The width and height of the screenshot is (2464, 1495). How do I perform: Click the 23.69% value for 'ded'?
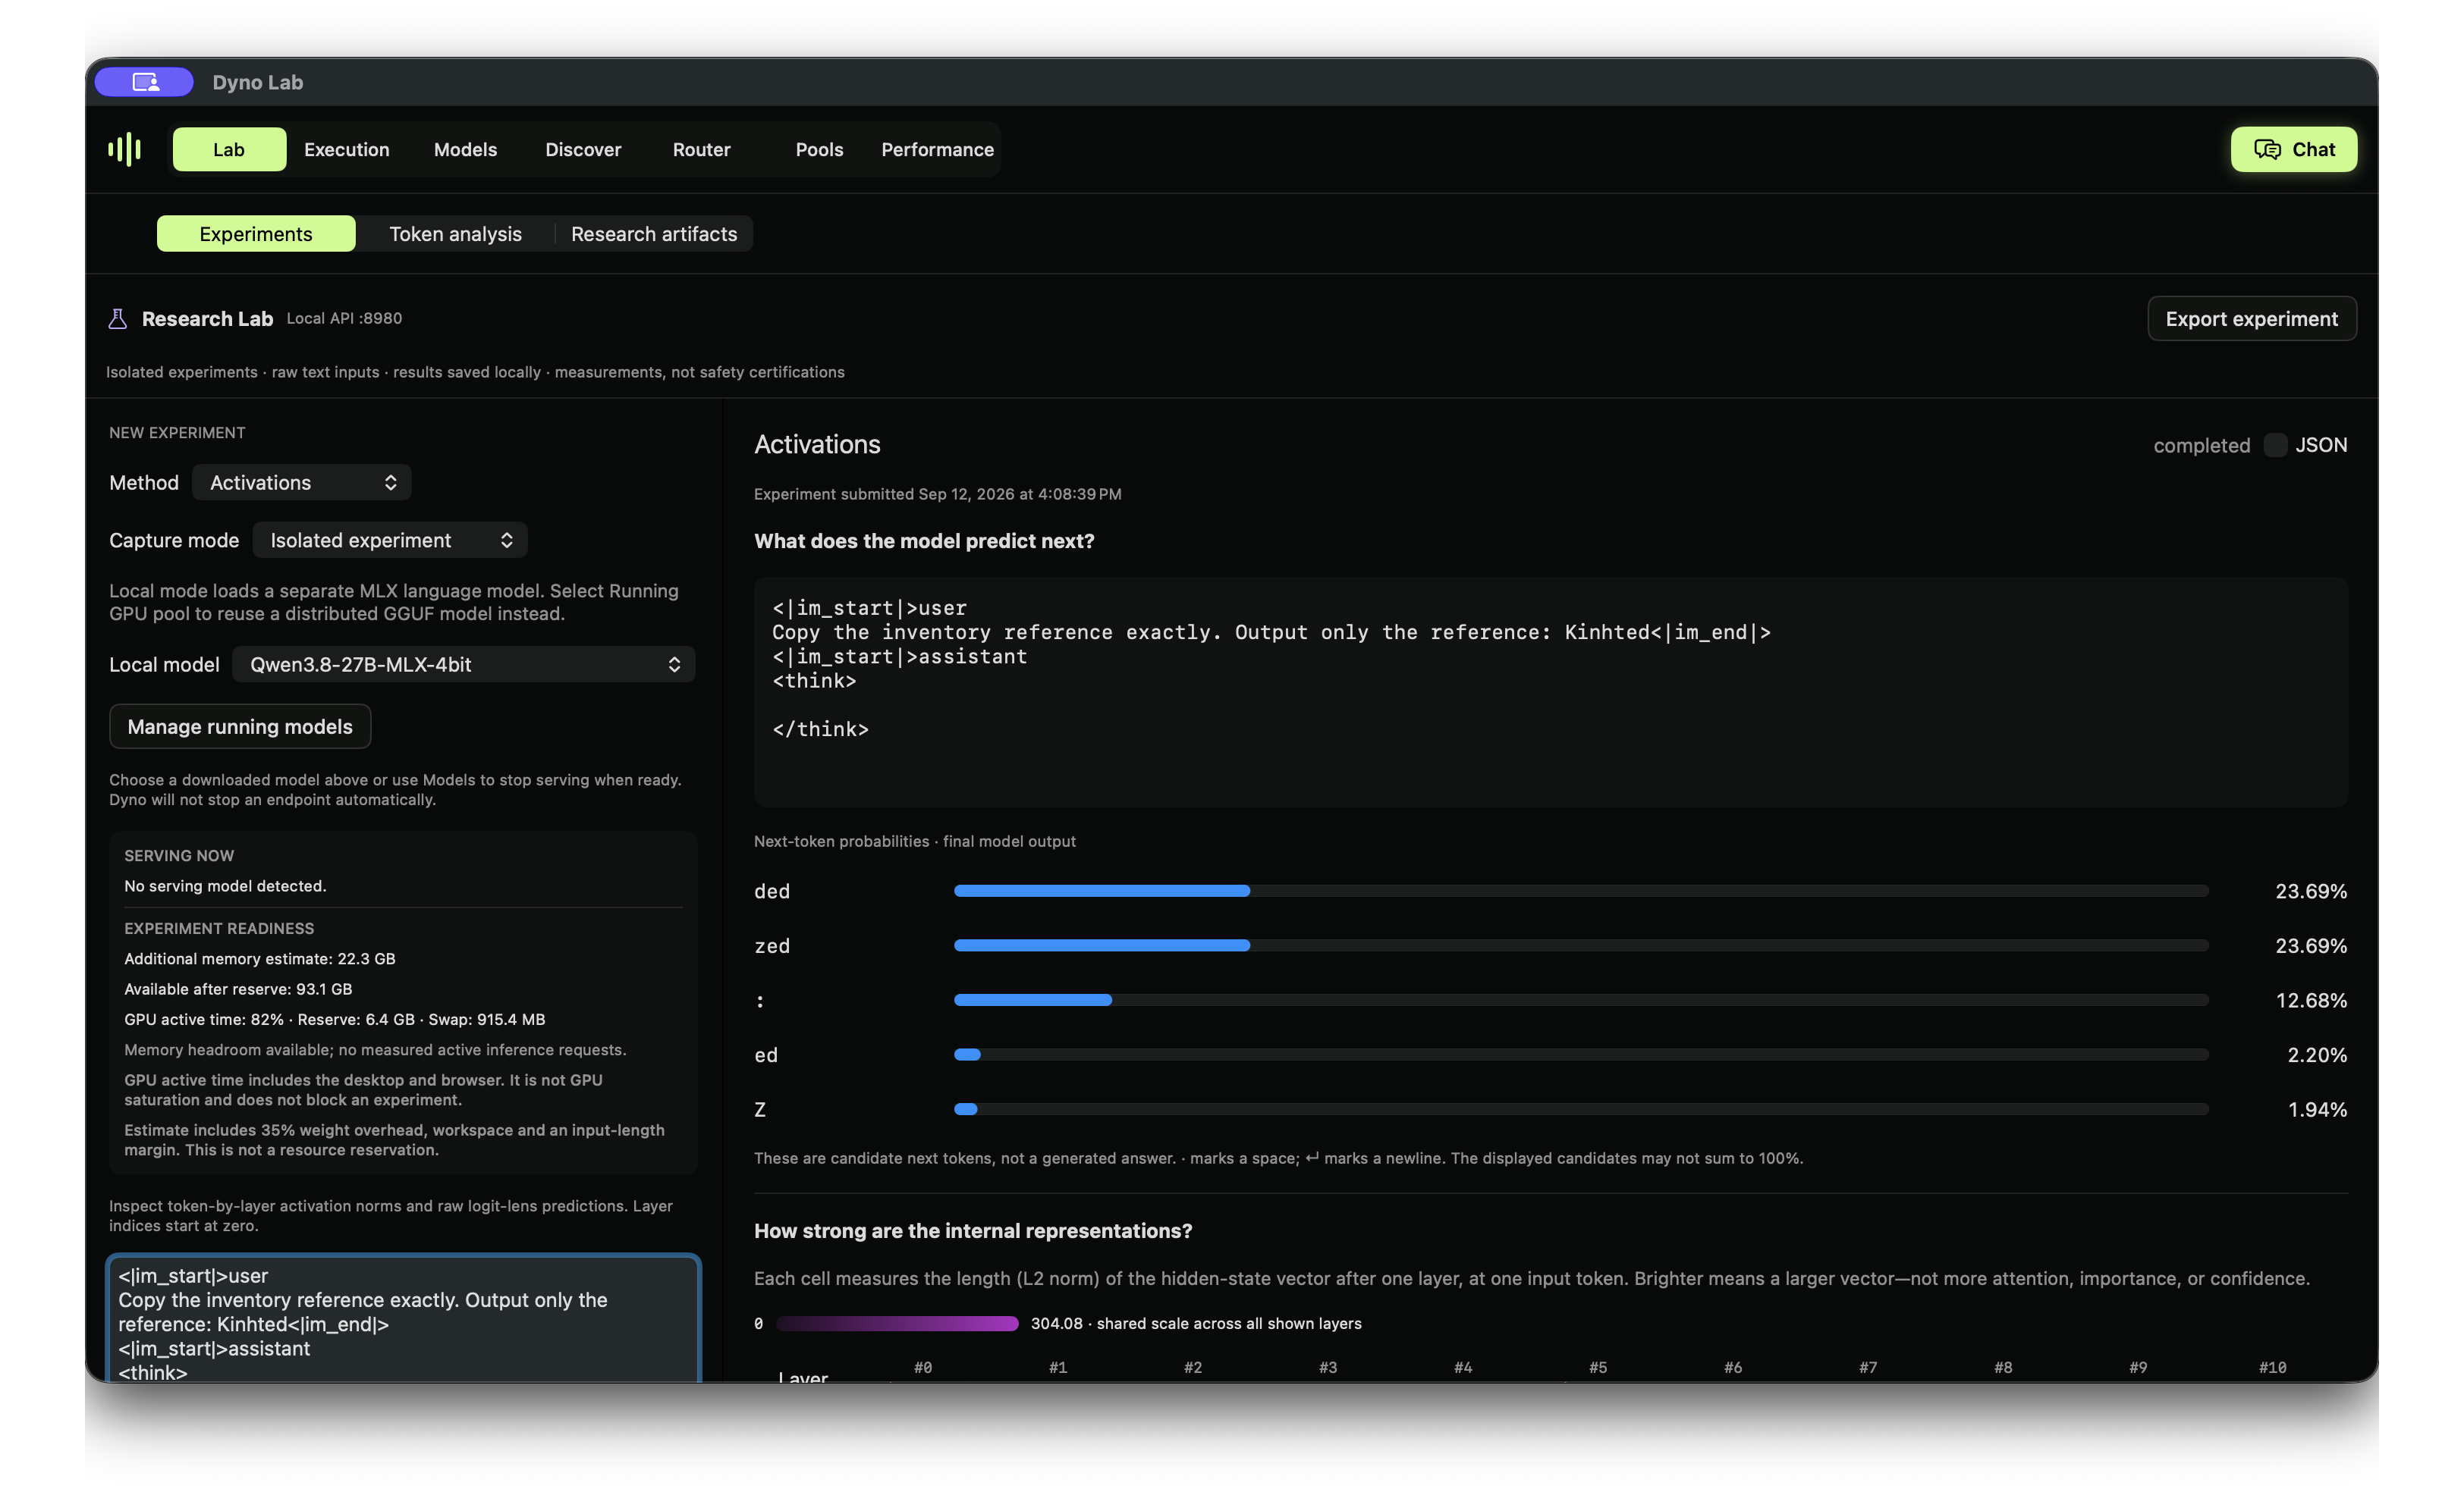[x=2310, y=890]
